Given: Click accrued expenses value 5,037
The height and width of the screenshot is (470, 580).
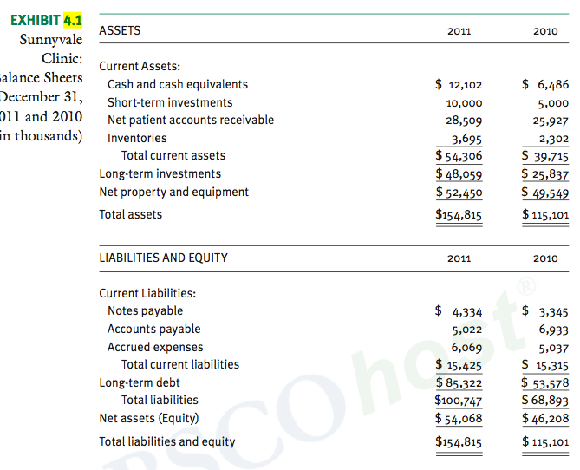Looking at the screenshot, I should point(554,349).
